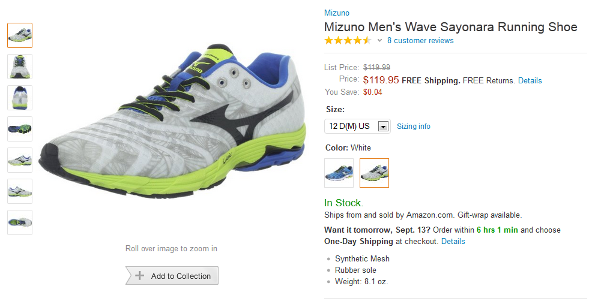Open the size dropdown showing 12 D(M) US
This screenshot has height=307, width=598.
point(357,127)
